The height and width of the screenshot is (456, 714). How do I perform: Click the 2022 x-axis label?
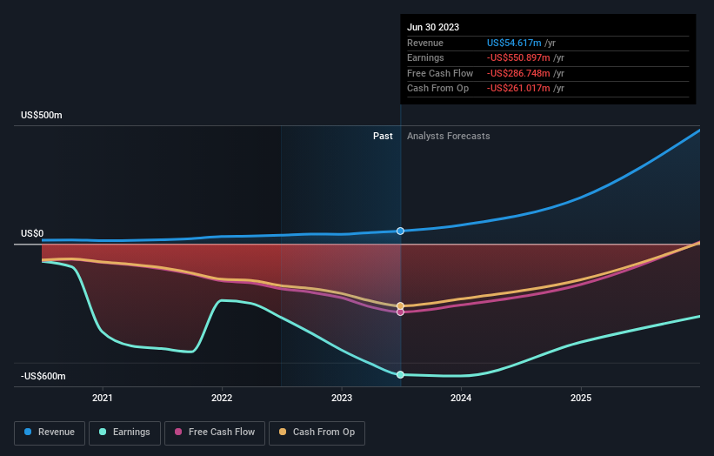tap(222, 398)
